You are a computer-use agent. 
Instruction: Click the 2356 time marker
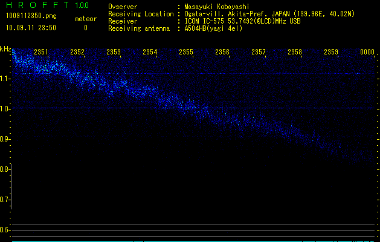pyautogui.click(x=222, y=51)
